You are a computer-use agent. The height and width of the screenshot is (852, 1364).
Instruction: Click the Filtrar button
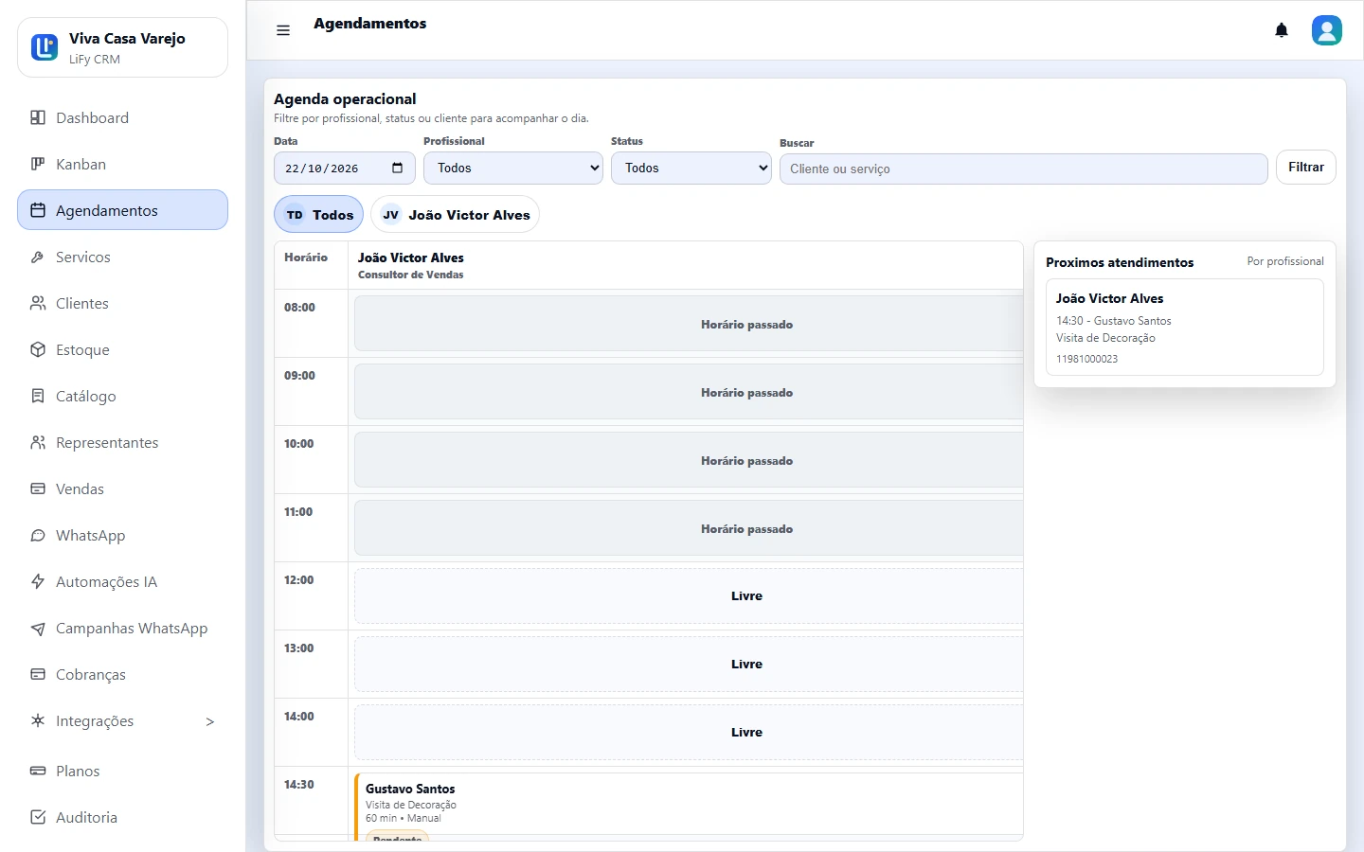(1306, 168)
